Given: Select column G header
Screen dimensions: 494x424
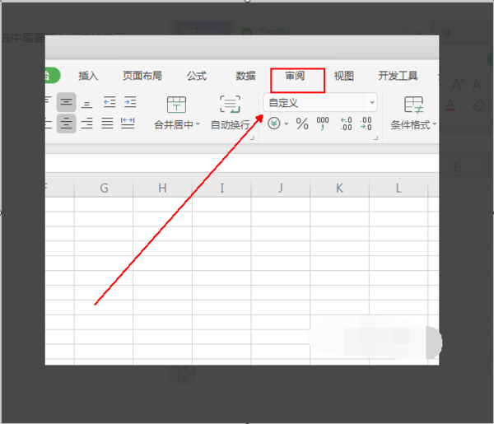Looking at the screenshot, I should tap(104, 188).
